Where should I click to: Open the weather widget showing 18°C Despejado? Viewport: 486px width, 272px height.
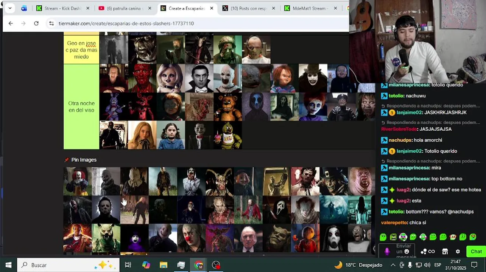[x=358, y=265]
